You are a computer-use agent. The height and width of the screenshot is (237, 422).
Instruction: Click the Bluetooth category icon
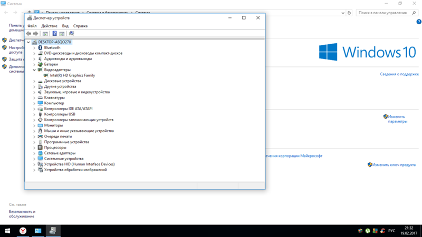click(x=40, y=47)
